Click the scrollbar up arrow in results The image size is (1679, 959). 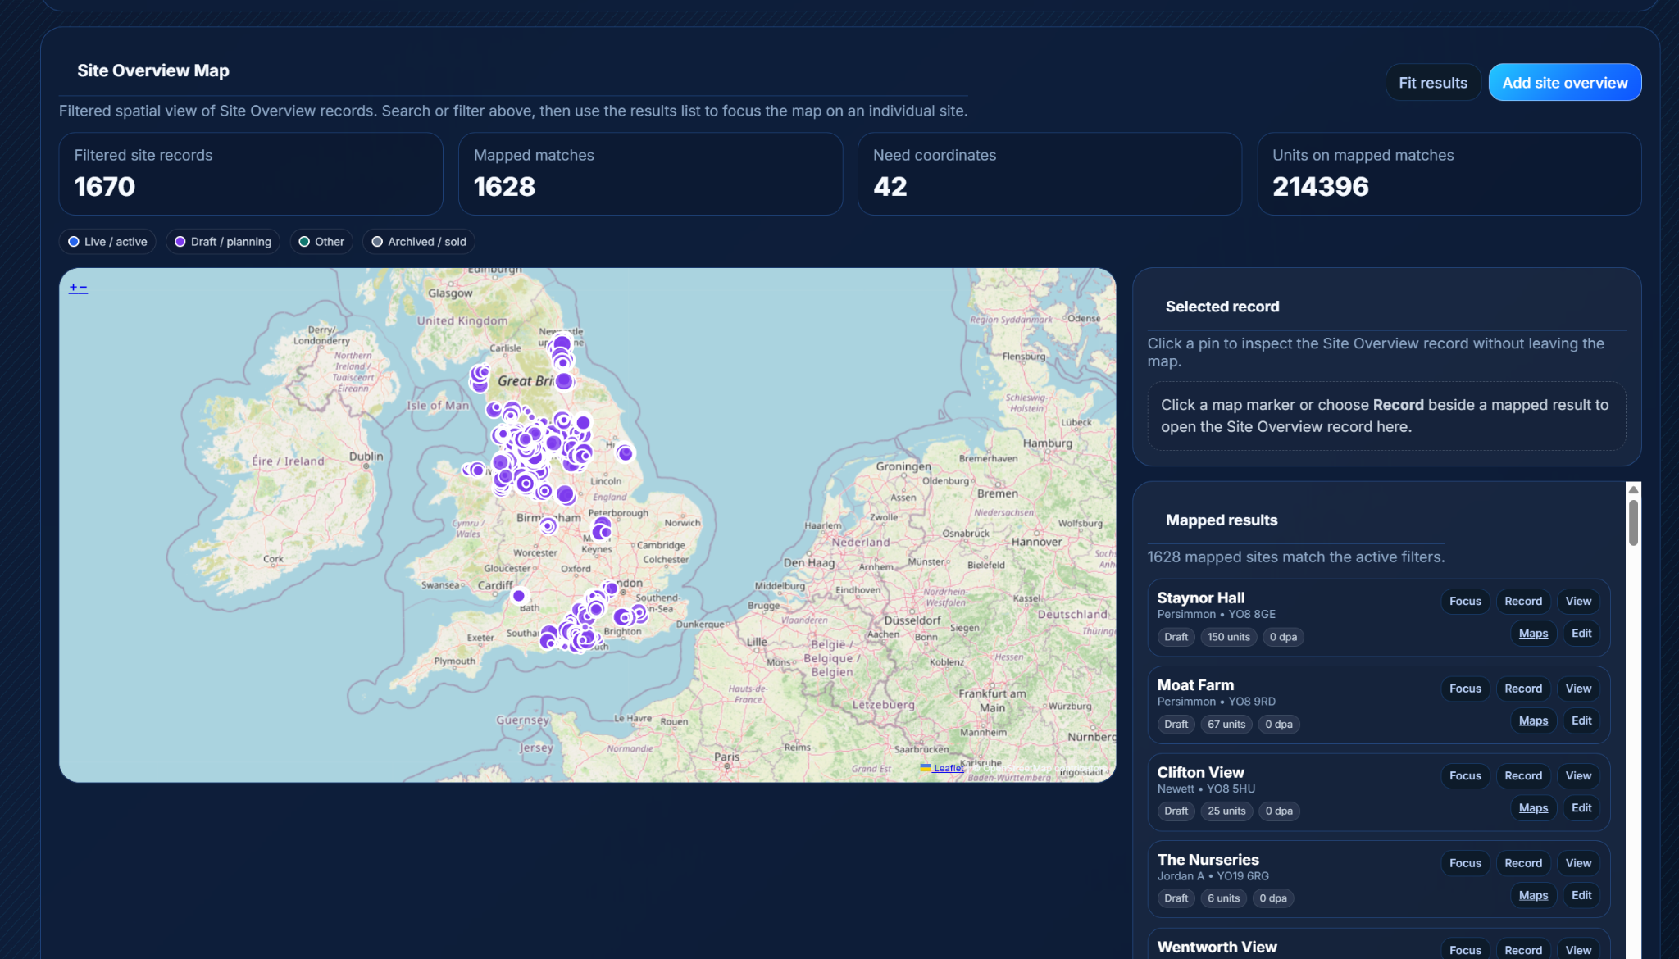tap(1633, 489)
